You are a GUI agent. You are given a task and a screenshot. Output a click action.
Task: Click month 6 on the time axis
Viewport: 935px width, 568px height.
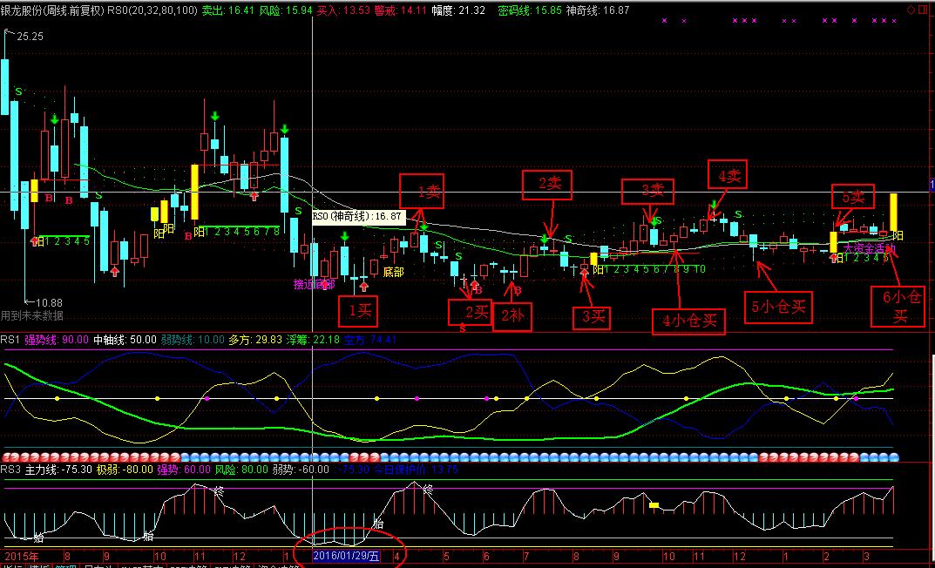point(486,557)
